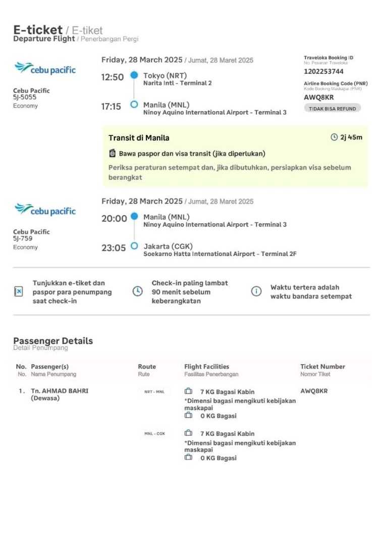The height and width of the screenshot is (555, 372).
Task: Click the Cebu Pacific logo above flight 5J-759
Action: coord(45,210)
